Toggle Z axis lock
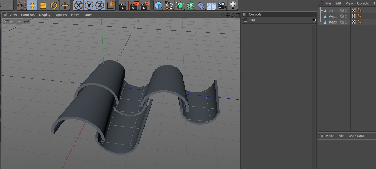This screenshot has width=376, height=169. [x=100, y=5]
